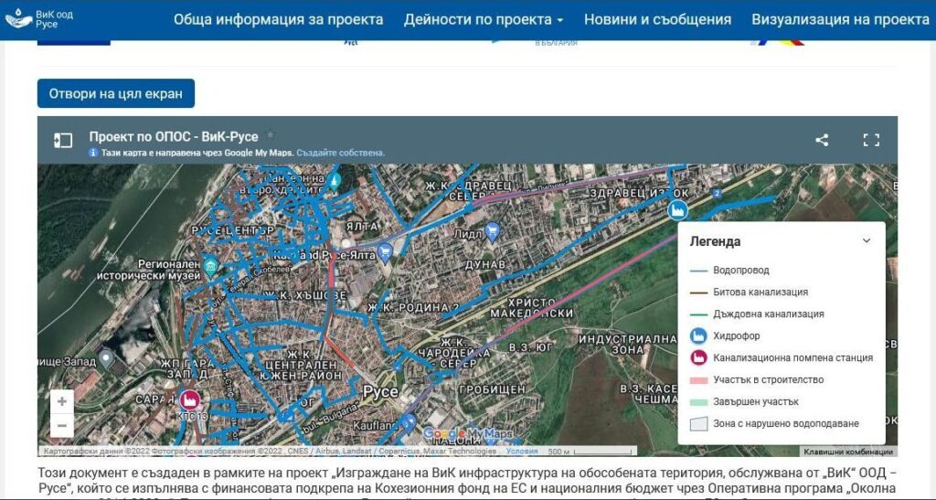The image size is (936, 500).
Task: Click the Хидрофор marker near Здравец Изток
Action: point(677,210)
